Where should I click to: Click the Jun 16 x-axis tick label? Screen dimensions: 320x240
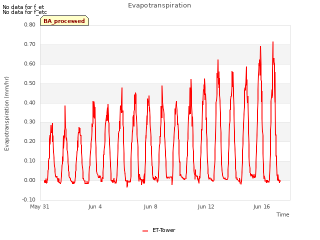coord(261,206)
